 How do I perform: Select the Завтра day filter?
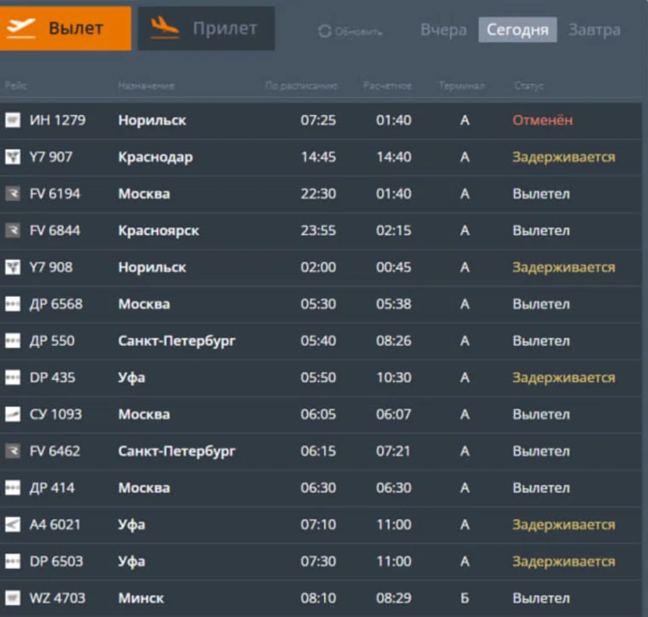[594, 30]
